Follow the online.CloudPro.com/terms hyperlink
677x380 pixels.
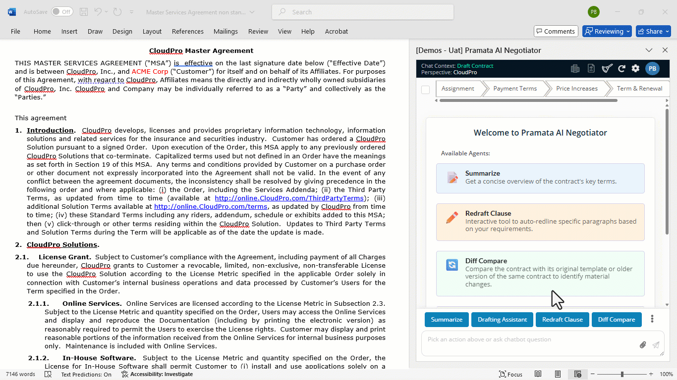211,206
